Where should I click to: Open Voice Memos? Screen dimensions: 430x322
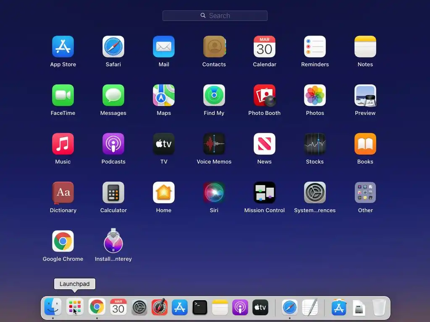tap(214, 144)
